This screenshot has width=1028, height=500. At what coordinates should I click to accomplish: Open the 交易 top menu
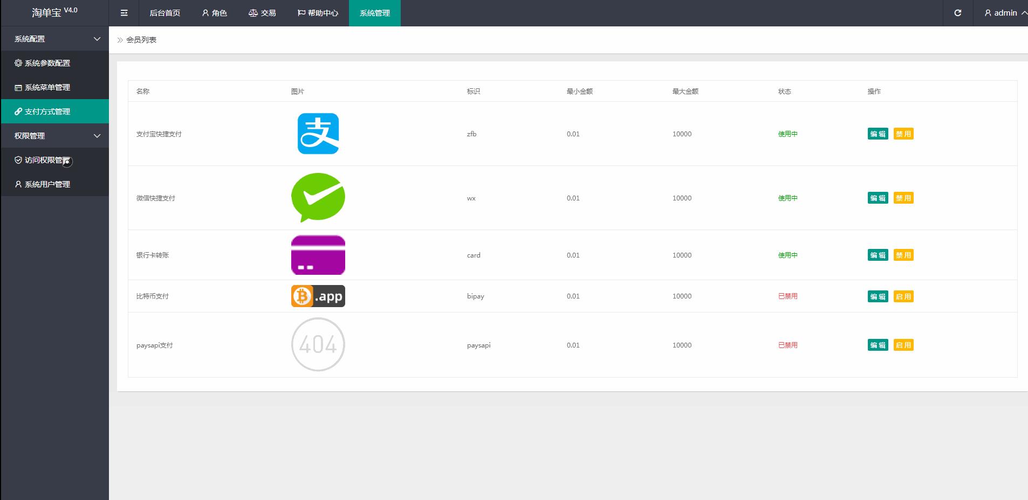point(262,13)
